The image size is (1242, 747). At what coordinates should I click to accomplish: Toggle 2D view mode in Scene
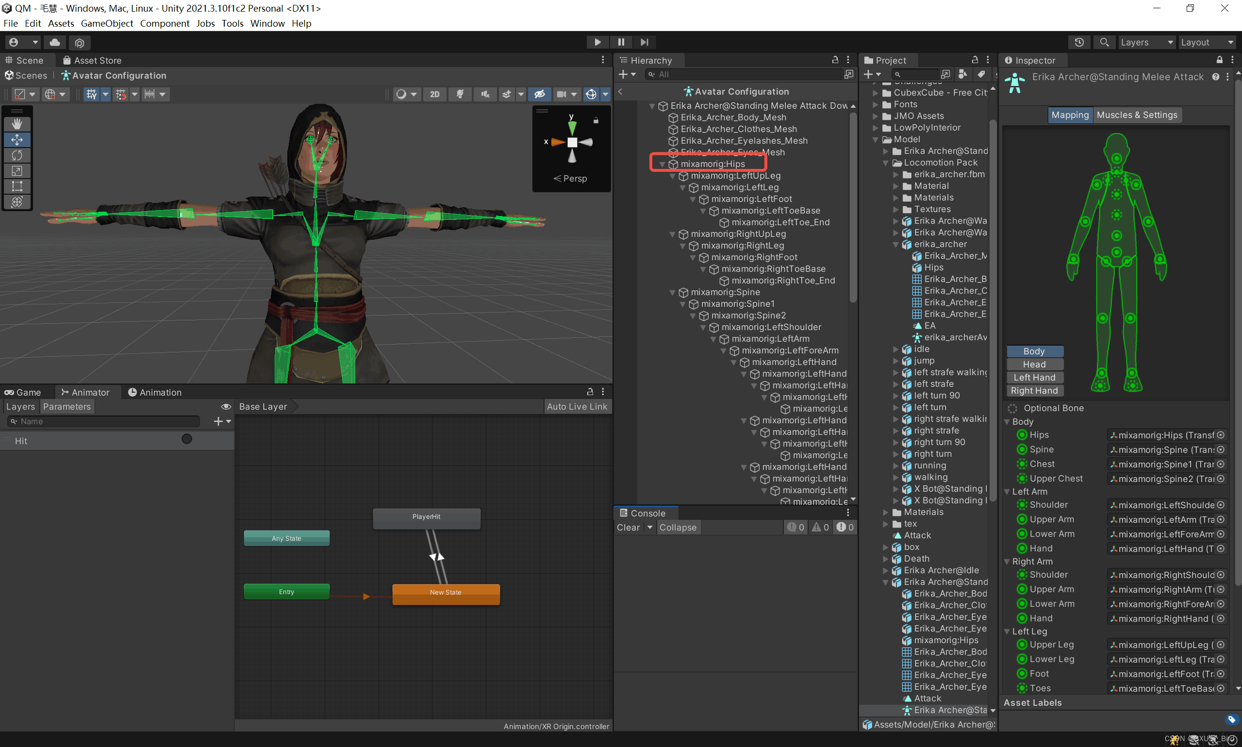coord(434,94)
